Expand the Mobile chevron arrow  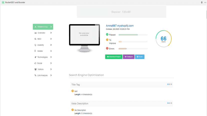(x=51, y=51)
